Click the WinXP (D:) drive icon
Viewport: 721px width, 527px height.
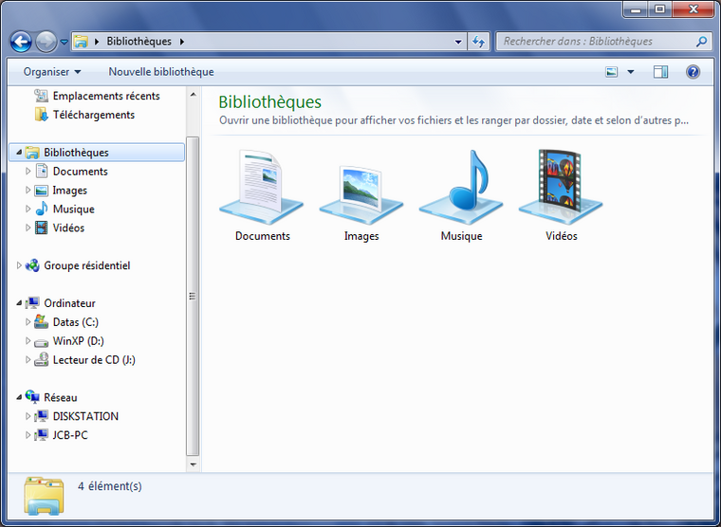(x=42, y=342)
